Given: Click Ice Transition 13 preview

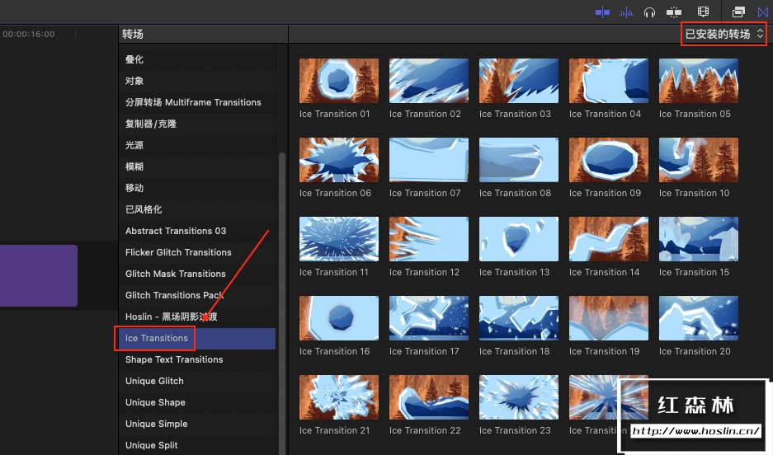Looking at the screenshot, I should coord(518,239).
